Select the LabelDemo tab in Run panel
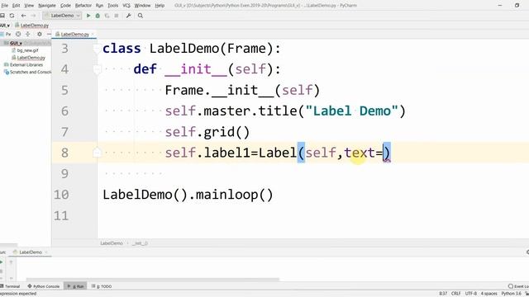529x297 pixels. coord(30,252)
